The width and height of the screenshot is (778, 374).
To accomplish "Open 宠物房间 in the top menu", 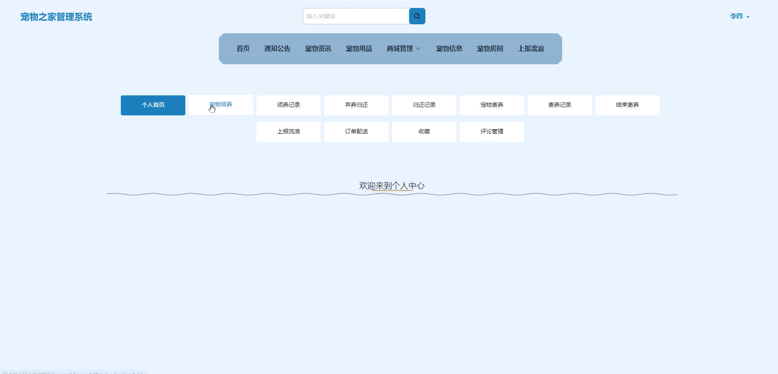I will tap(490, 49).
